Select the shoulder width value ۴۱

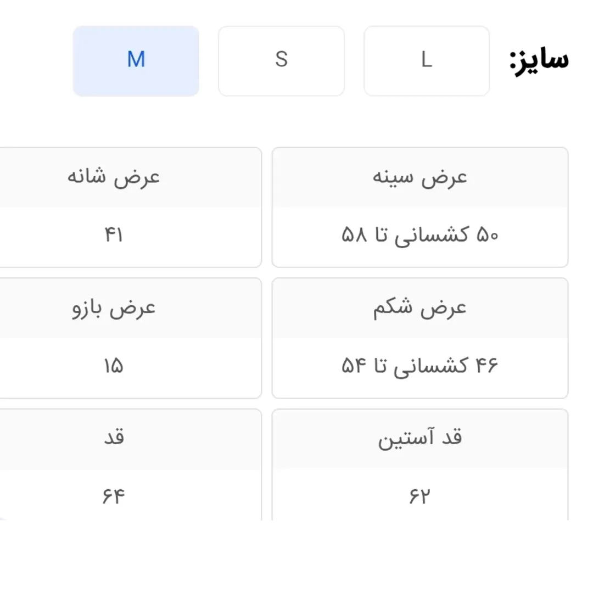point(113,236)
